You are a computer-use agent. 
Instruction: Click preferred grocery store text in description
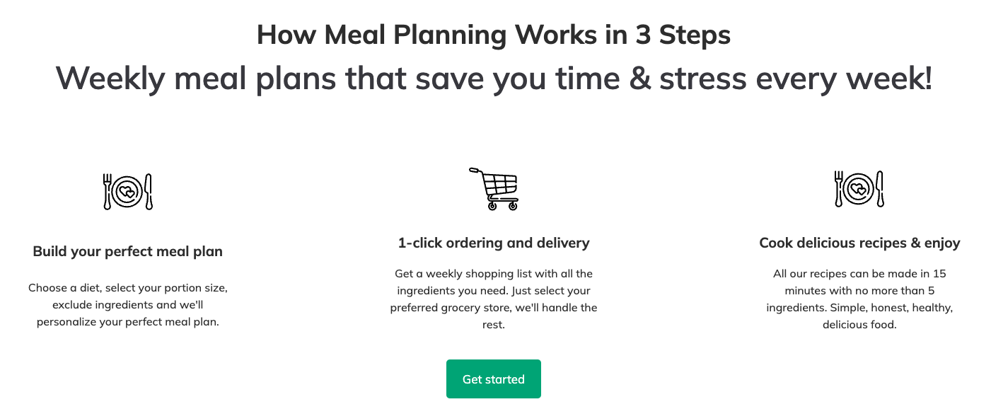click(x=449, y=308)
